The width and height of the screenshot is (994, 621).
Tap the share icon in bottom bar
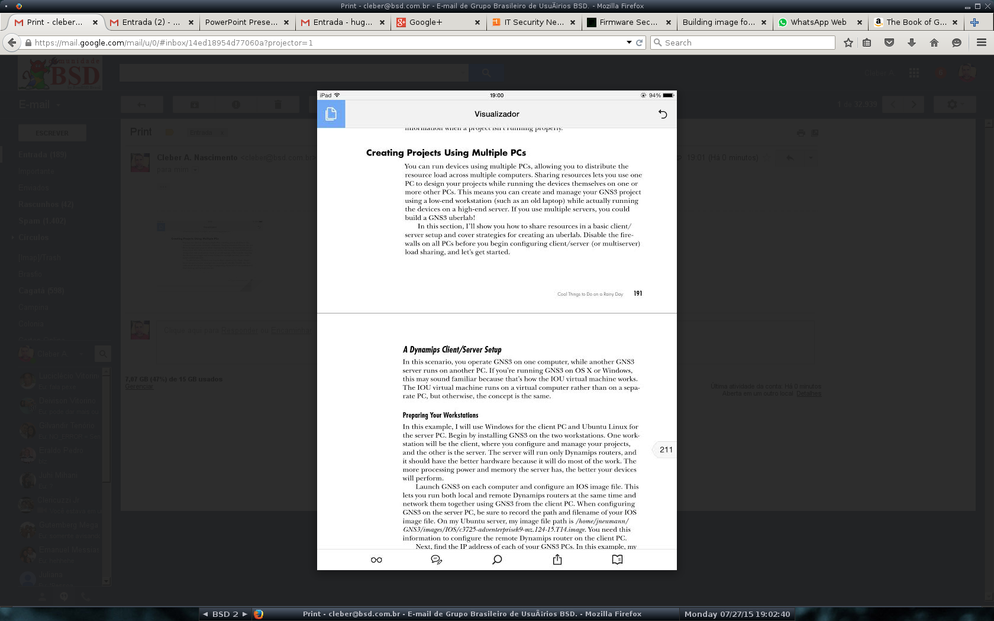tap(557, 559)
